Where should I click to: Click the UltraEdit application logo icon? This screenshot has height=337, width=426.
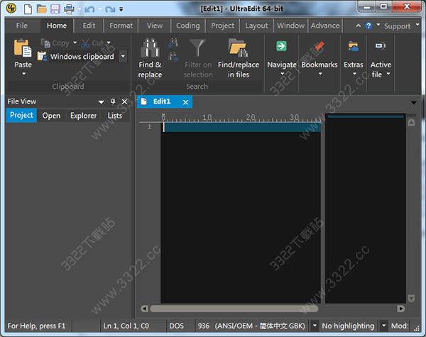(11, 9)
